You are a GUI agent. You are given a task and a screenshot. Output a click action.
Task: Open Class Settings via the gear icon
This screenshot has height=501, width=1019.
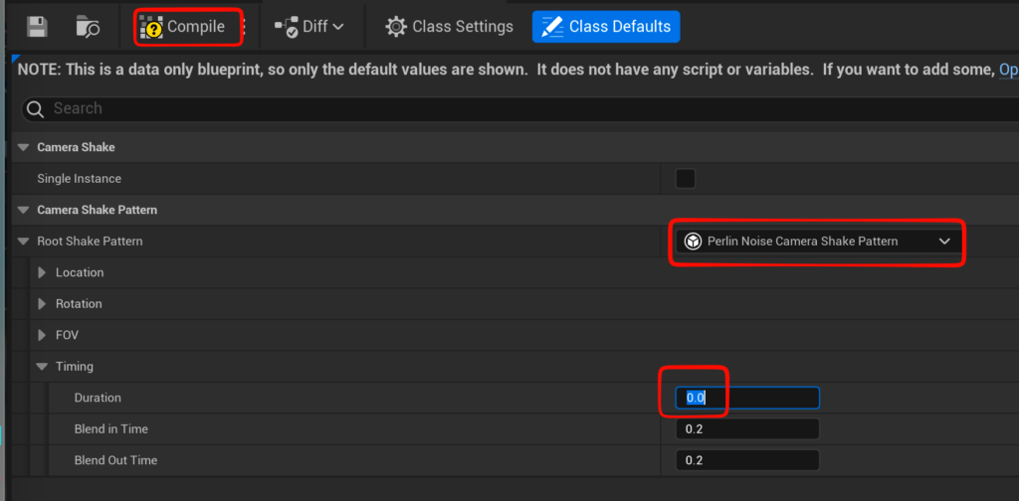point(396,27)
